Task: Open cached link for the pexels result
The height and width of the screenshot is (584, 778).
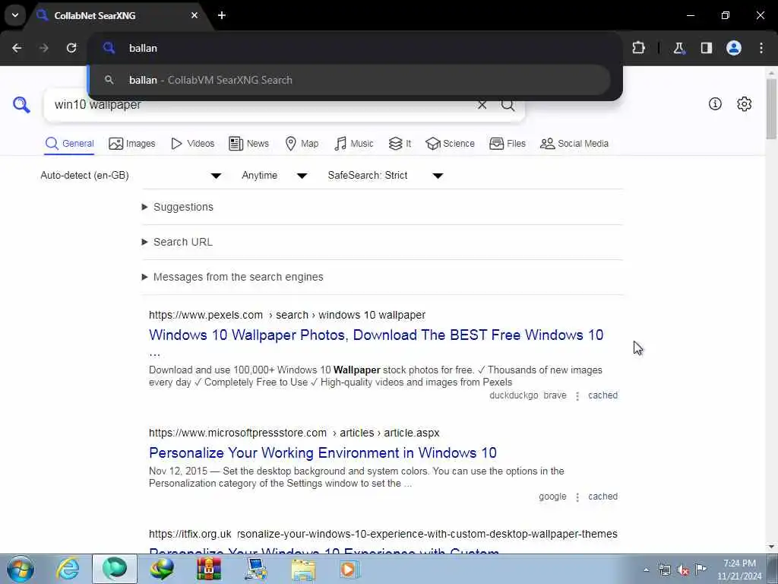Action: tap(602, 395)
